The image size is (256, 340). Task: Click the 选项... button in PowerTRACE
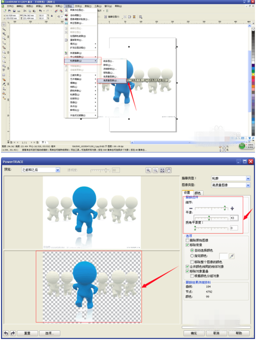click(x=49, y=333)
